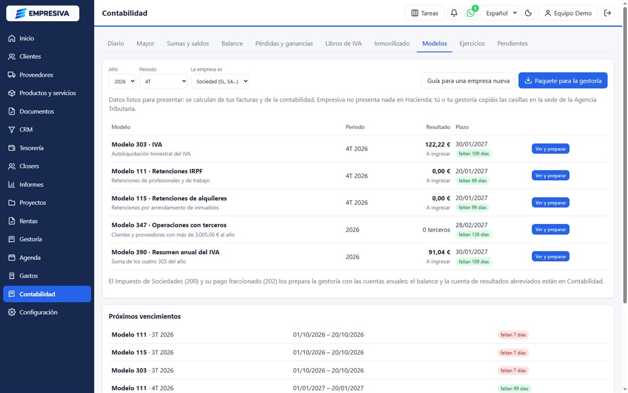Switch to the Diario tab
Screen dimensions: 628x393
(116, 43)
